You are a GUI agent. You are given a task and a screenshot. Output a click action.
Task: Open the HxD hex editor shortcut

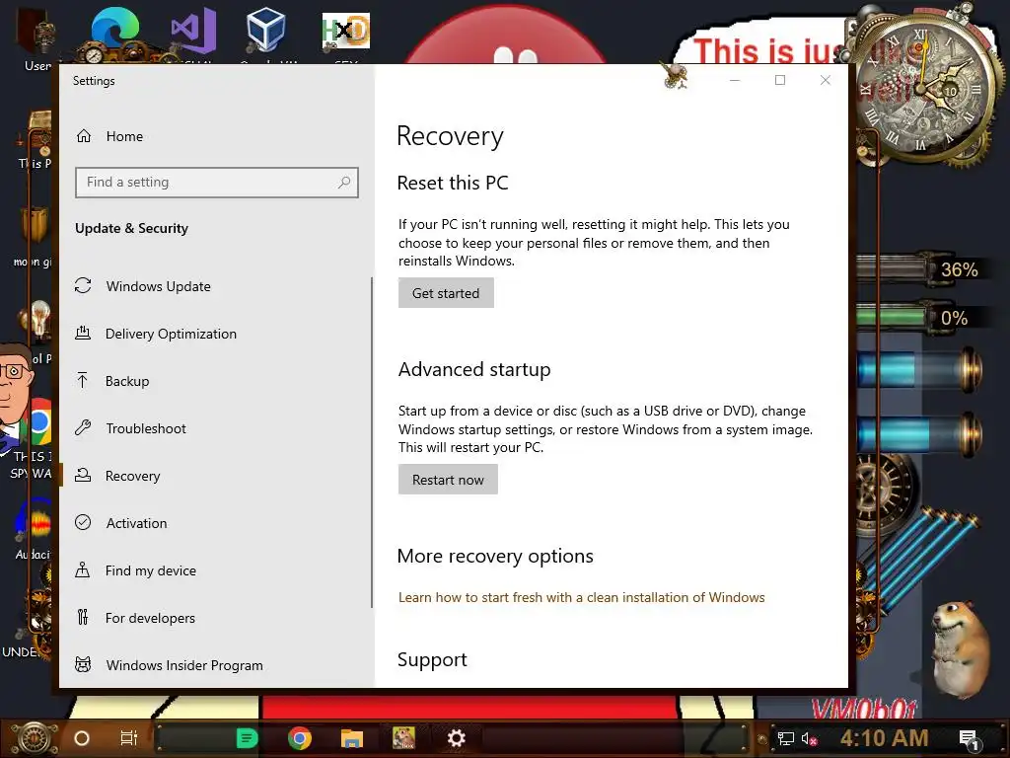[x=346, y=31]
